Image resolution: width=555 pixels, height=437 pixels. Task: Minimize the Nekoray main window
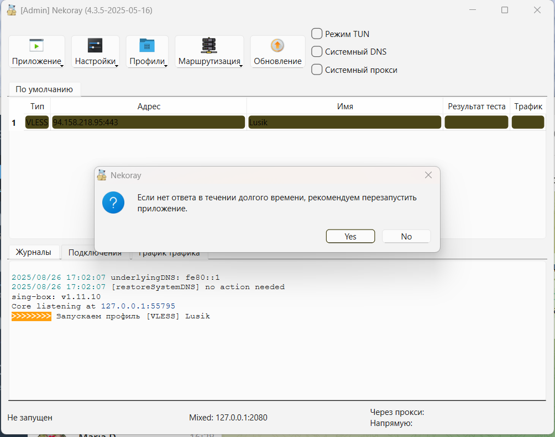(473, 10)
